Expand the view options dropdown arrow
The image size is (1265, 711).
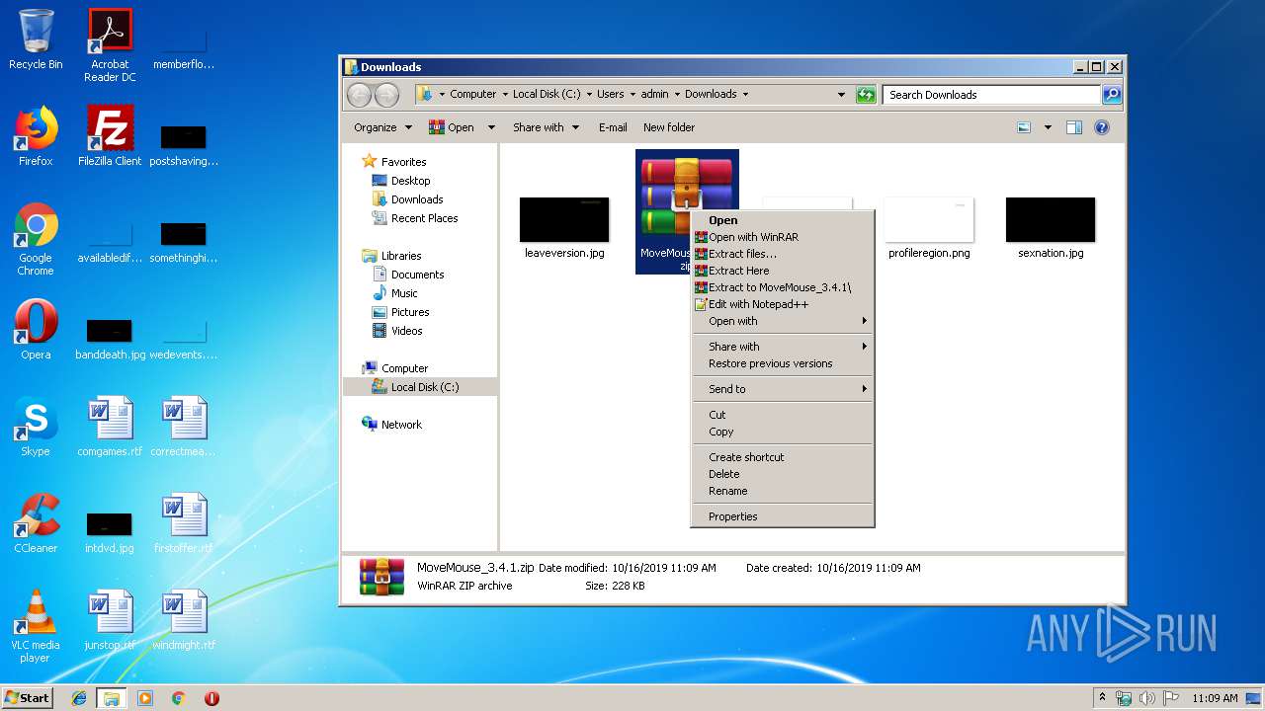tap(1048, 127)
